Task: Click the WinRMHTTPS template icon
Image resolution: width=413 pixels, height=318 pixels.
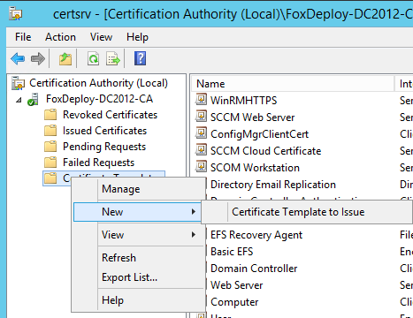Action: coord(201,99)
